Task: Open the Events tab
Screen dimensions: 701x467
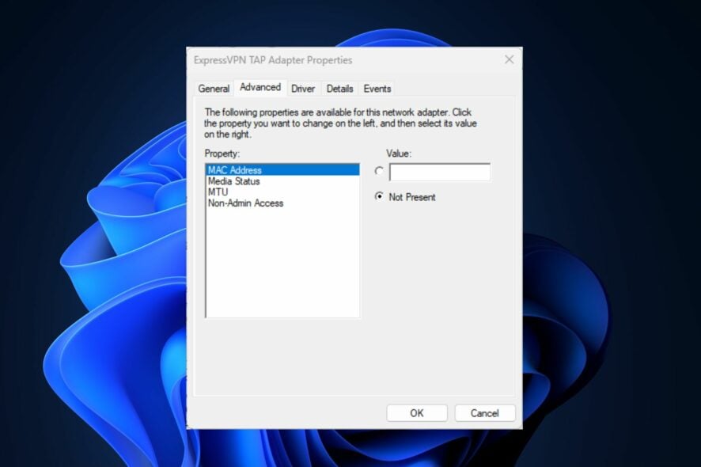Action: pos(377,89)
